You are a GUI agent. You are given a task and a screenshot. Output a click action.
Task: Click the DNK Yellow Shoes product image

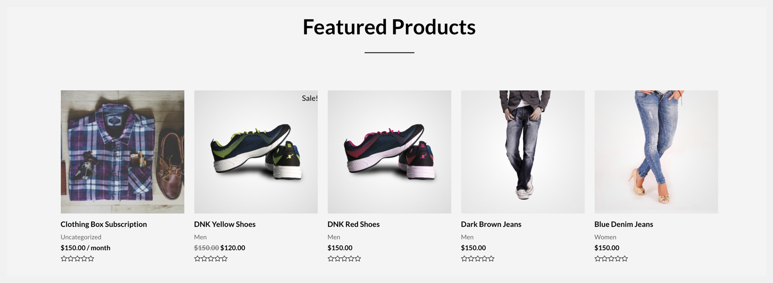(256, 152)
